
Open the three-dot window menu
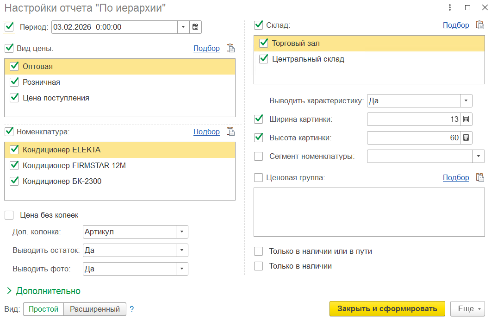pyautogui.click(x=450, y=7)
